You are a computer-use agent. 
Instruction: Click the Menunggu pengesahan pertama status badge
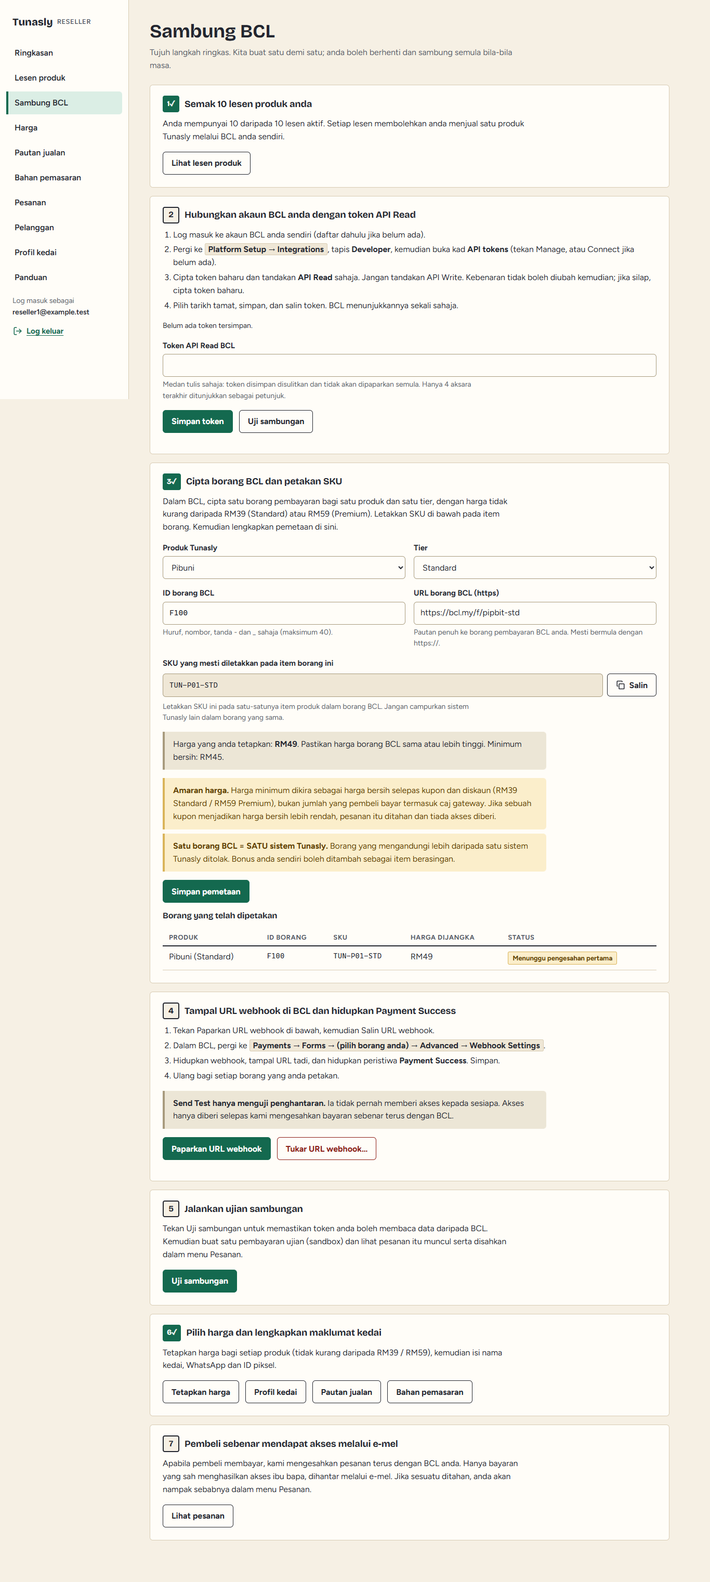[x=562, y=958]
